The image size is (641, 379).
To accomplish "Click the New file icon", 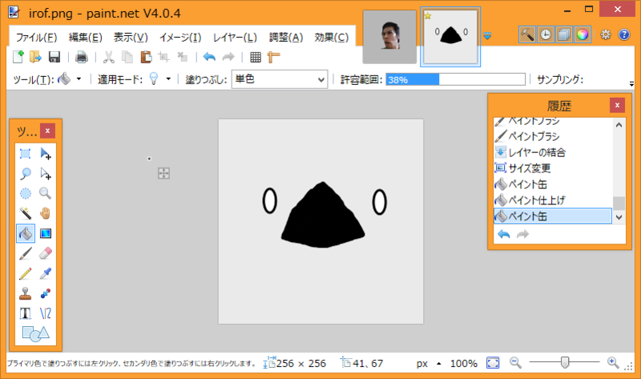I will click(x=18, y=57).
